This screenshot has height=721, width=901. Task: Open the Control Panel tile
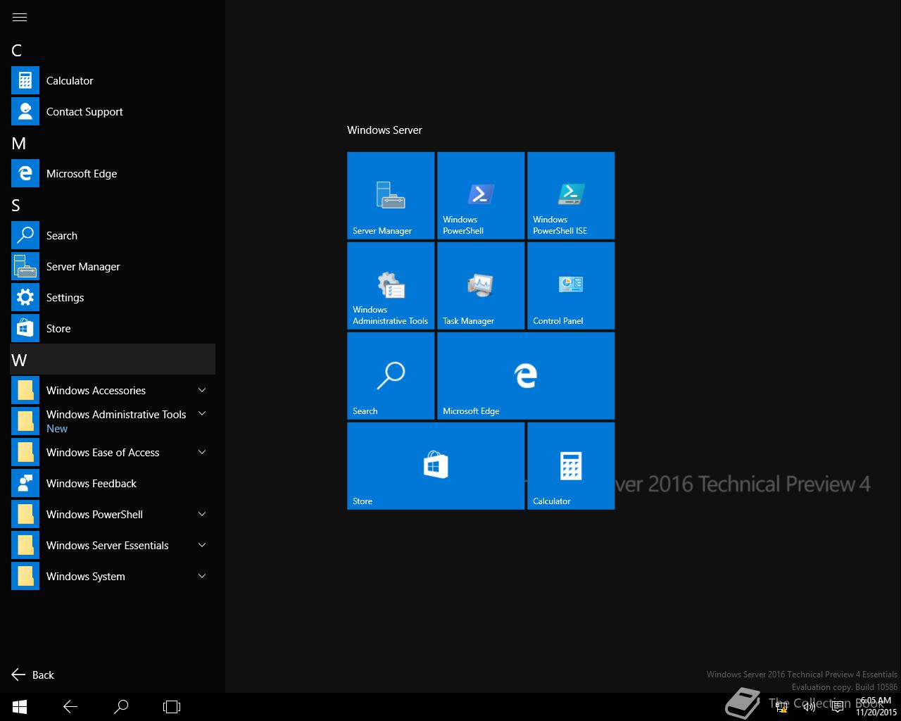[571, 286]
